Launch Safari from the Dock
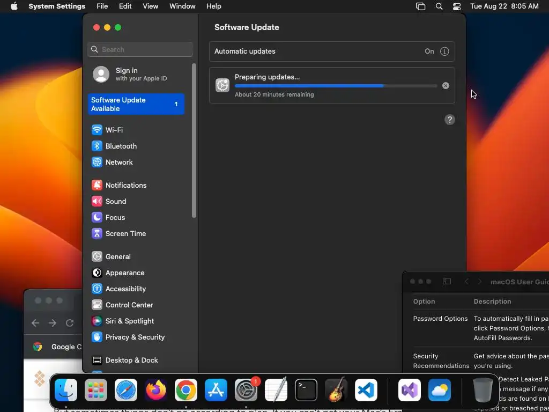This screenshot has width=549, height=412. coord(126,390)
